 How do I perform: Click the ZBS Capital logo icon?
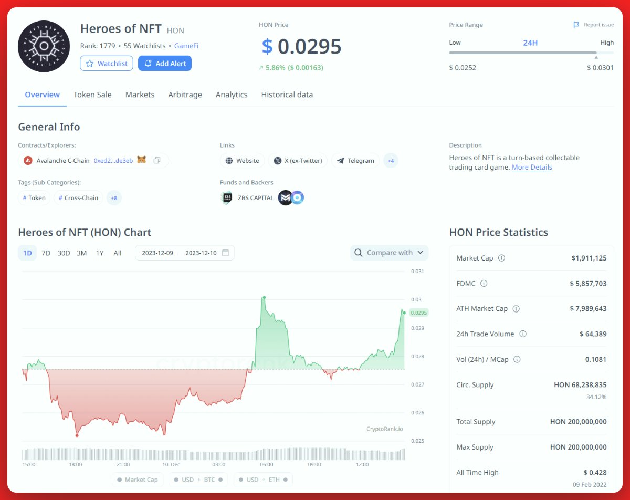(x=227, y=198)
